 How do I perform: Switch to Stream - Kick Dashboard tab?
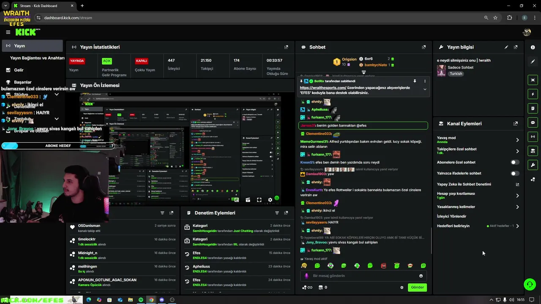(x=43, y=6)
